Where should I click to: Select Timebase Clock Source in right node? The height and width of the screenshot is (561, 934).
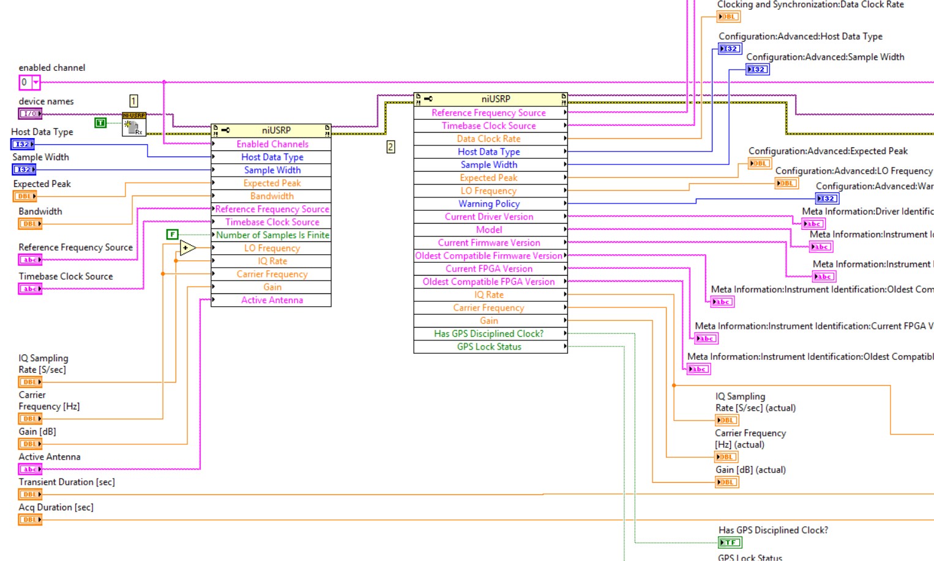point(490,126)
